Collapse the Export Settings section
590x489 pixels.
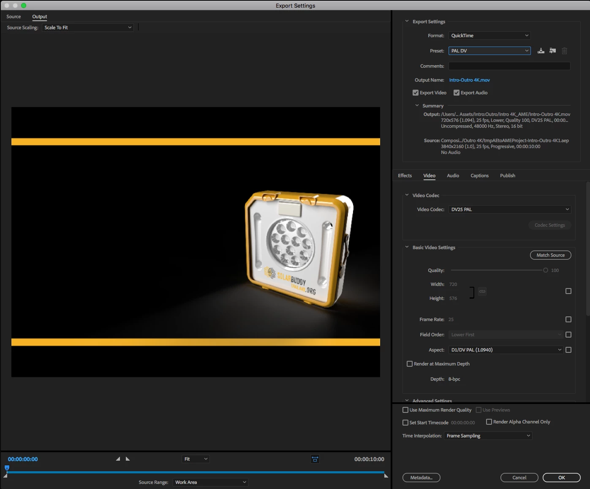click(x=407, y=21)
